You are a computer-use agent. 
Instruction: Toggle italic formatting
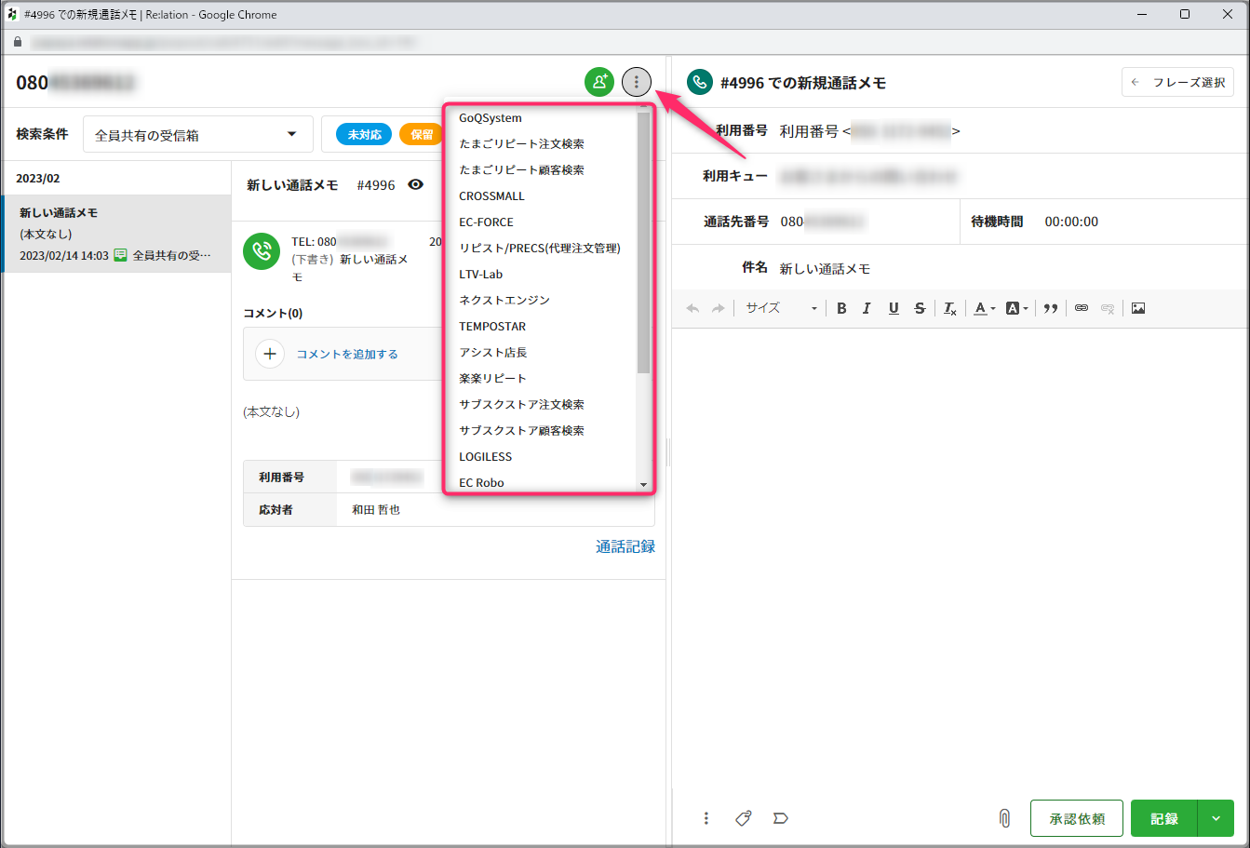867,308
